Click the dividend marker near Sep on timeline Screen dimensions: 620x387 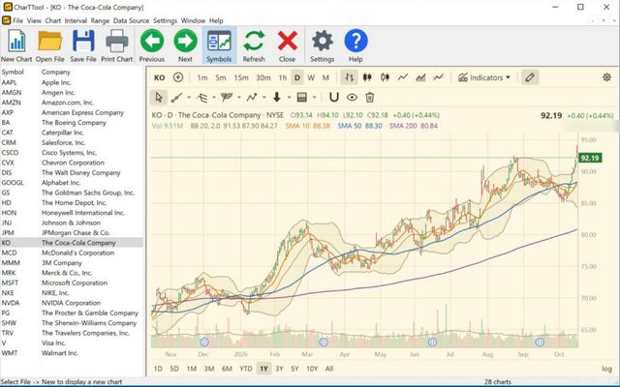pyautogui.click(x=540, y=342)
